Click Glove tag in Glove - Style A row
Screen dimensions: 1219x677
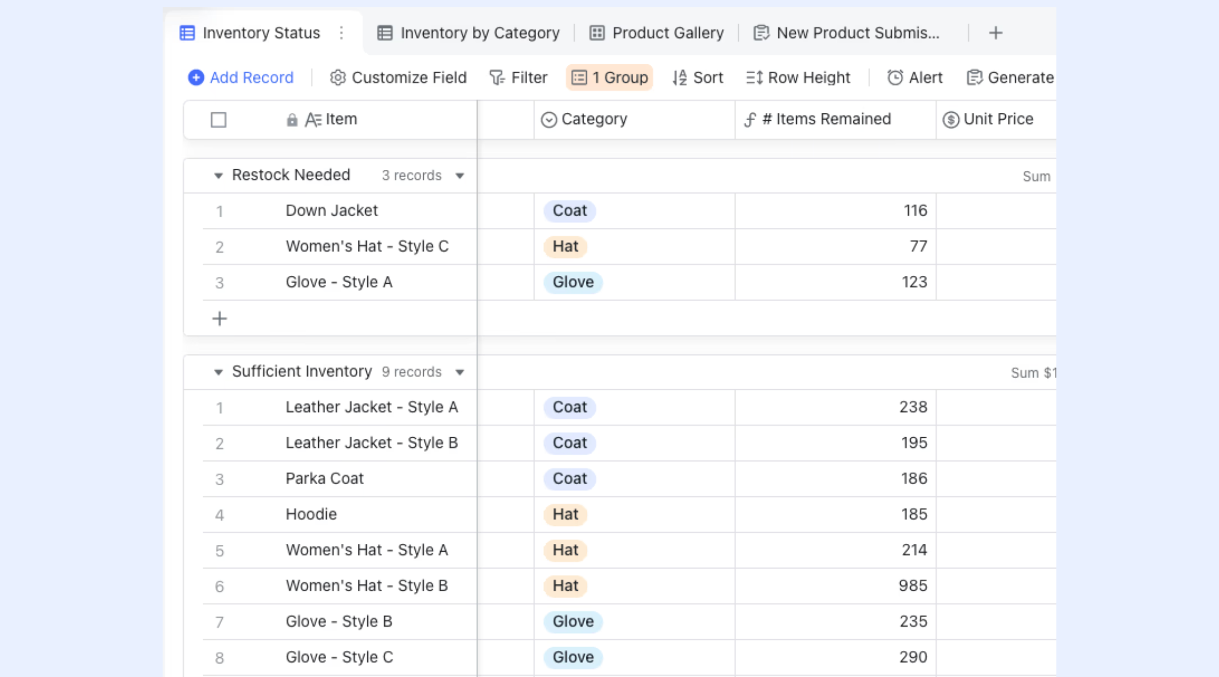573,282
